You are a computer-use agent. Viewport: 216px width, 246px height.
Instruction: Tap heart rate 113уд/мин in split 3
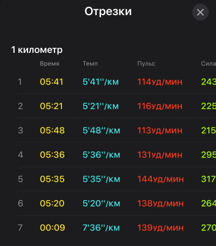160,131
